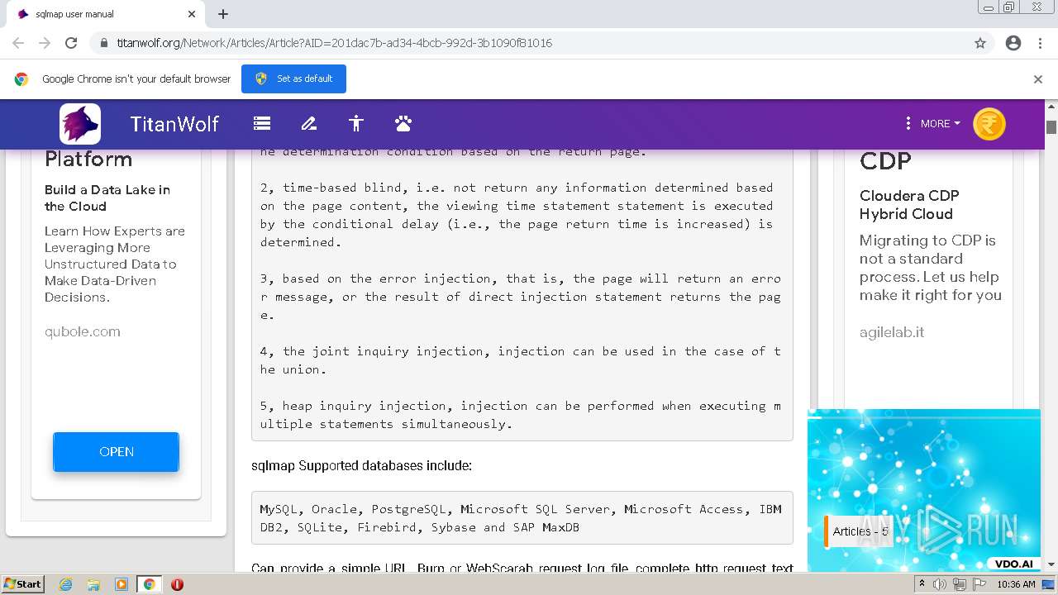Click the Articles - 5 video overlay label

point(860,531)
